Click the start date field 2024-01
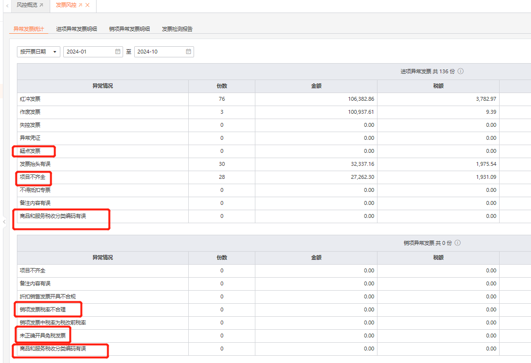Image resolution: width=531 pixels, height=363 pixels. point(93,52)
